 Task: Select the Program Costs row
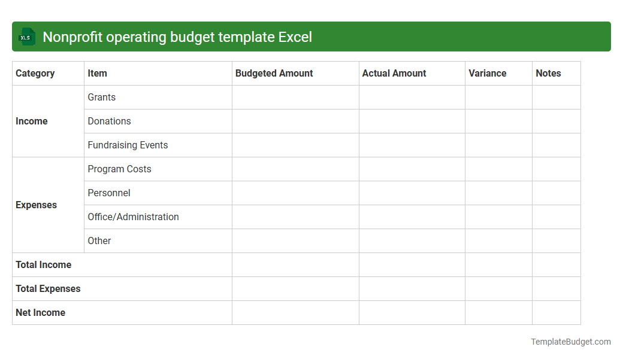(119, 169)
